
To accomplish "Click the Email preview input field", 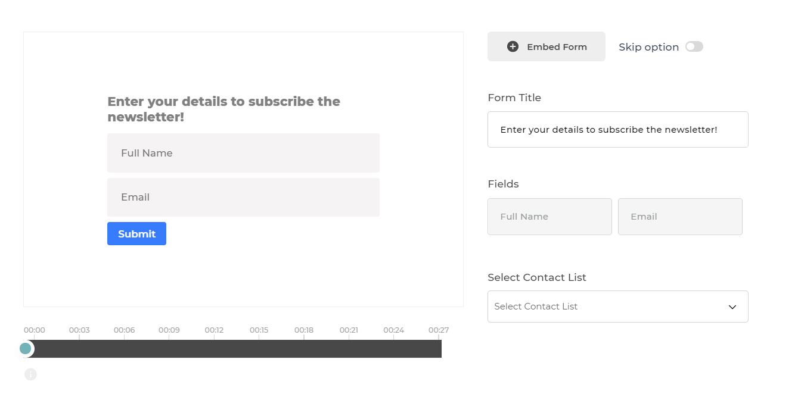I will click(243, 198).
